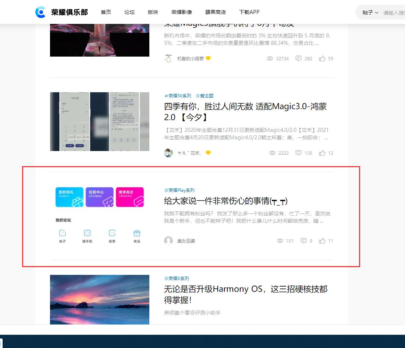Screen dimensions: 405x348
Task: Open the 花禾 author avatar
Action: 168,153
